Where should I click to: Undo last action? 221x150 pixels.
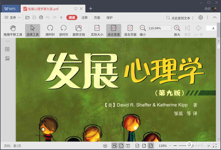point(48,18)
